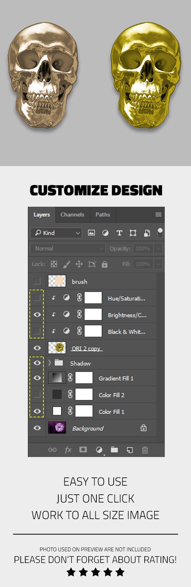Switch to the Channels tab

72,215
